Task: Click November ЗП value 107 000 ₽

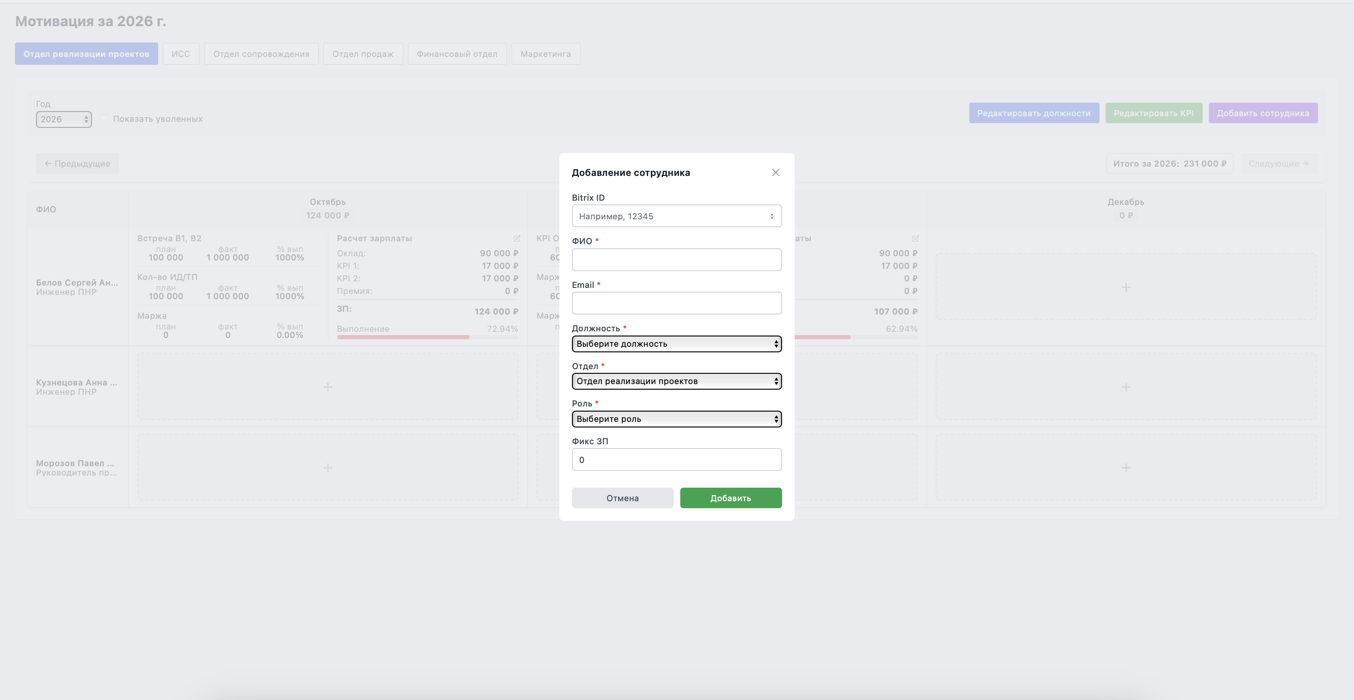Action: 896,311
